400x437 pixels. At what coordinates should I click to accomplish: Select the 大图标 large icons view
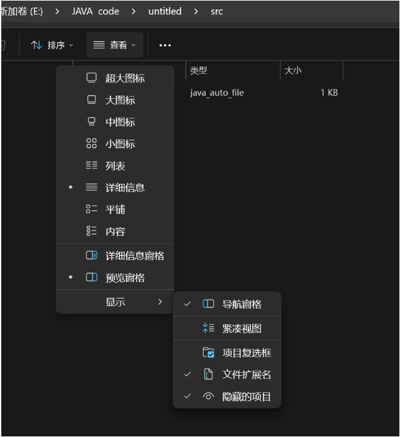coord(115,100)
